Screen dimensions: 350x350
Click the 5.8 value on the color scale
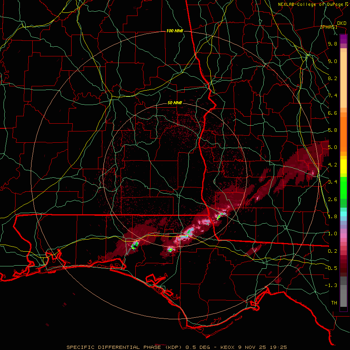coord(332,130)
